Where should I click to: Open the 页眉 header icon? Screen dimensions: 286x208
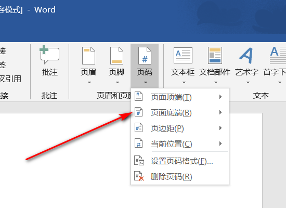tap(88, 56)
